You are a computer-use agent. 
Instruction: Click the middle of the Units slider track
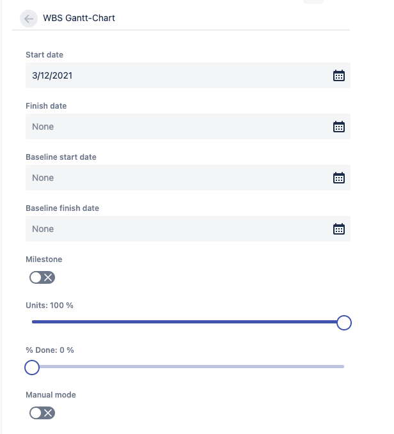(188, 322)
